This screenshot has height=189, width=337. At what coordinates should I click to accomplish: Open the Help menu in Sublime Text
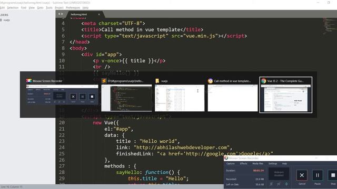85,8
